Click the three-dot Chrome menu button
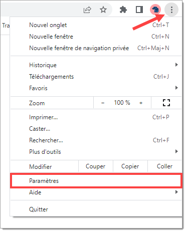The width and height of the screenshot is (186, 232). click(171, 10)
